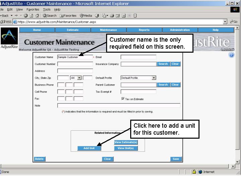Click the Print icon in toolbar
The width and height of the screenshot is (241, 180).
click(x=112, y=16)
